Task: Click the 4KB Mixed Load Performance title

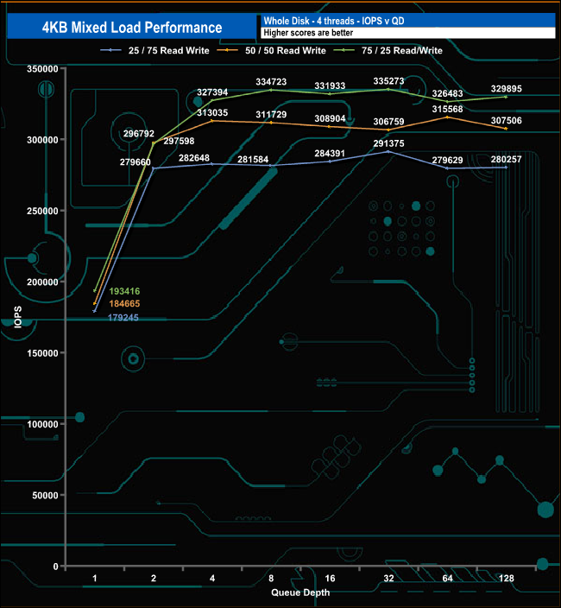Action: pyautogui.click(x=132, y=28)
